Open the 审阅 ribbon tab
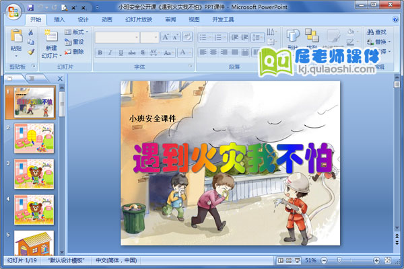 pos(170,20)
